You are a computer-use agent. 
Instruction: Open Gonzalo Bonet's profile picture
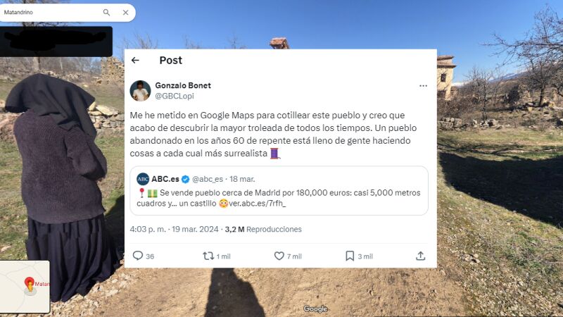tap(140, 91)
